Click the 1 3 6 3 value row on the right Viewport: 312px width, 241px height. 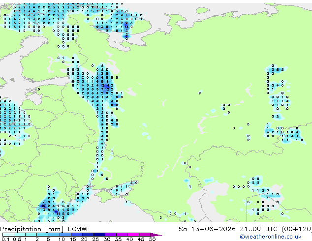[x=275, y=70]
